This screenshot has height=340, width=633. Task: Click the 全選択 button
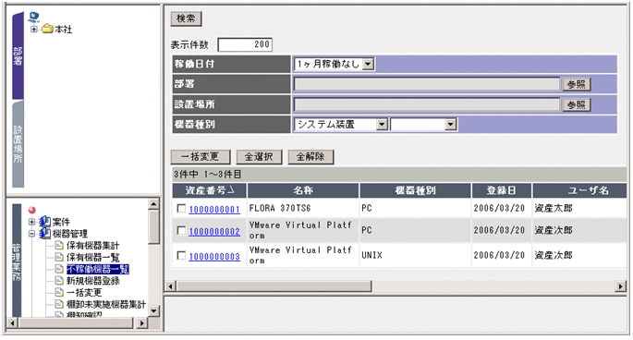(259, 157)
